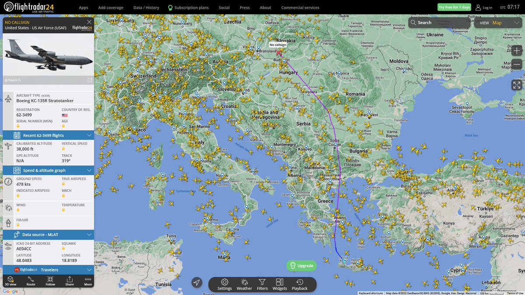Click the longitude value 18.8189
525x295 pixels.
tap(70, 260)
